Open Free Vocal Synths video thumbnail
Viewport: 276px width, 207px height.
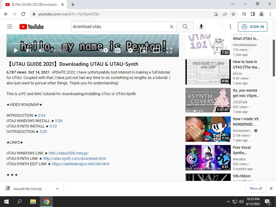(208, 157)
